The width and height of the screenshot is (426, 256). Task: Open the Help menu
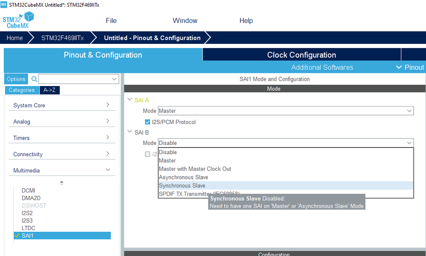coord(246,20)
